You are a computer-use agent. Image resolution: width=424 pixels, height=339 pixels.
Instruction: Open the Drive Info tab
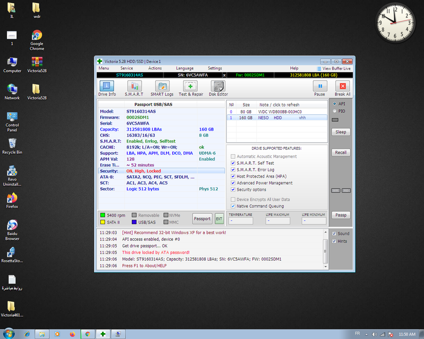pos(107,89)
